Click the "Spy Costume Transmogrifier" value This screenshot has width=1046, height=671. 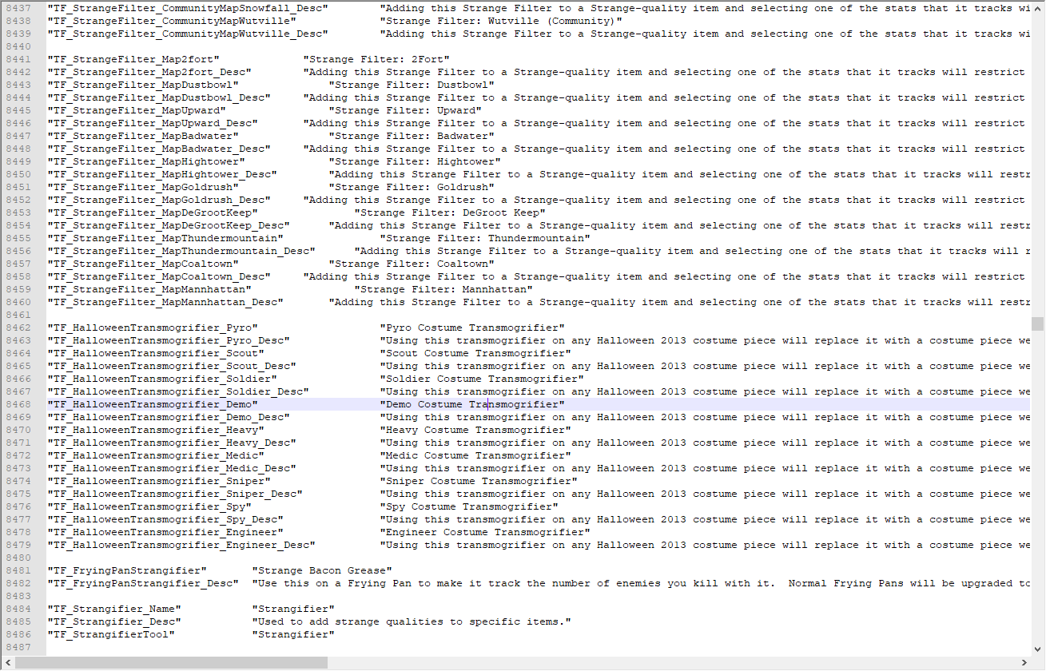click(469, 506)
